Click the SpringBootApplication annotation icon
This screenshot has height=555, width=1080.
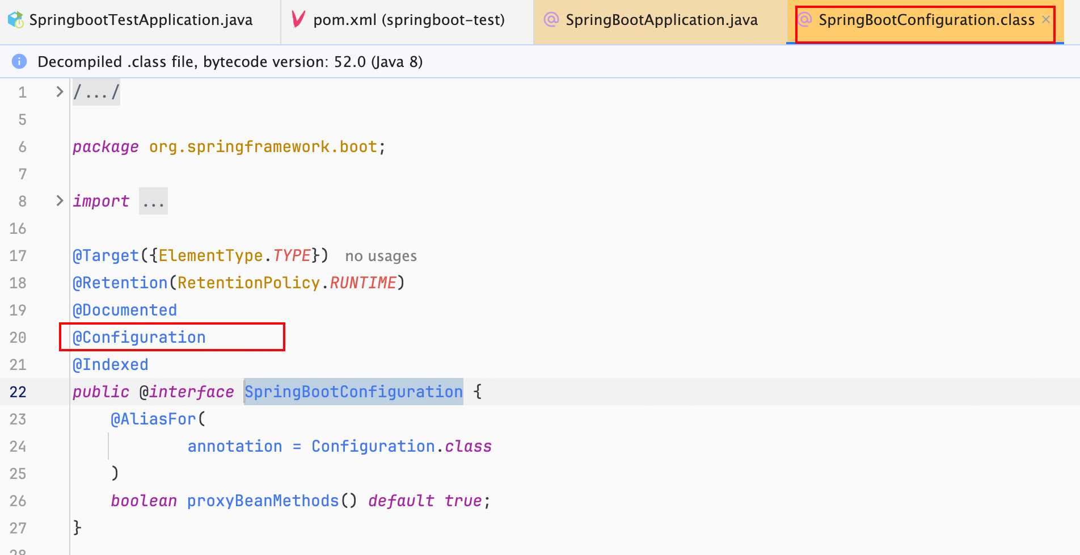(551, 20)
